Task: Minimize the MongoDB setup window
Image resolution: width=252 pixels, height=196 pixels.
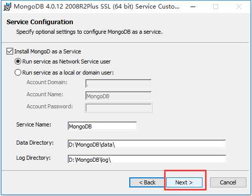Action: coord(193,7)
